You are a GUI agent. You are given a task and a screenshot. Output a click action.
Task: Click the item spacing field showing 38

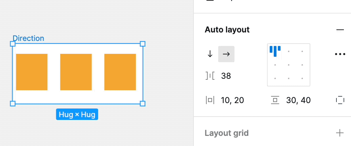(226, 76)
